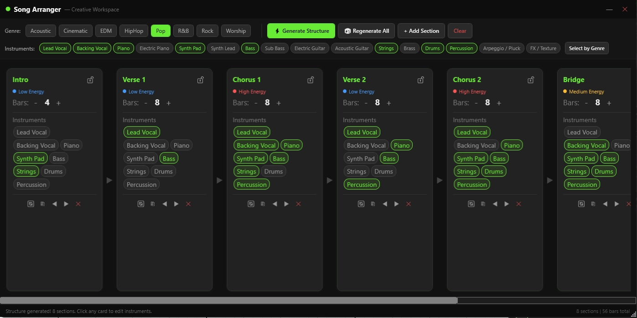The width and height of the screenshot is (637, 318).
Task: Decrease the Chorus 1 bar count
Action: coord(256,103)
